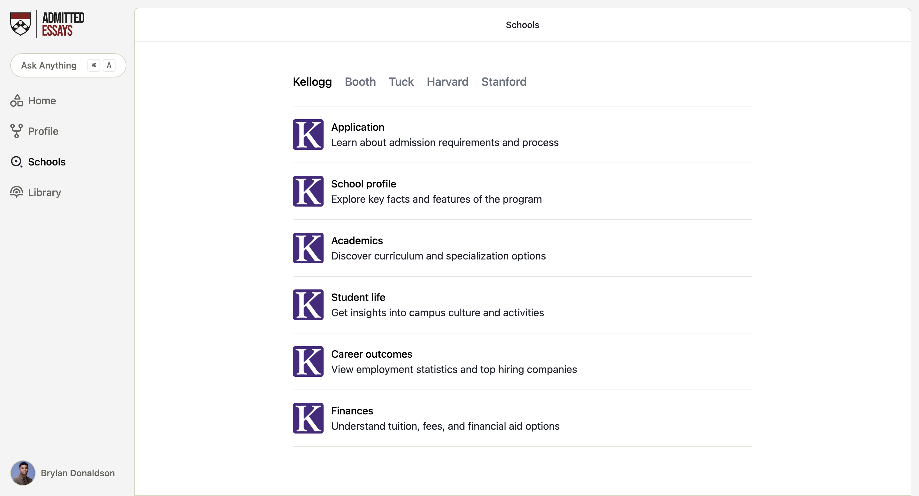Image resolution: width=919 pixels, height=496 pixels.
Task: Switch to the Booth tab
Action: click(360, 81)
